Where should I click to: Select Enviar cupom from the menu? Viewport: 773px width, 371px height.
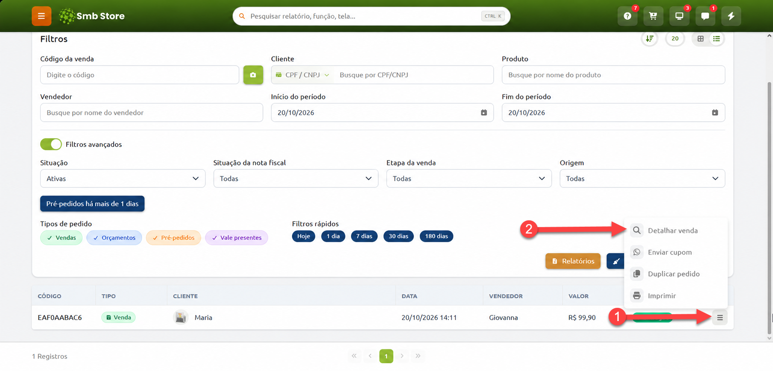676,252
